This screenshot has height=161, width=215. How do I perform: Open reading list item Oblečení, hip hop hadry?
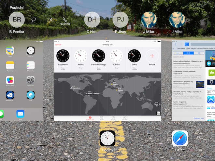[x=189, y=95]
